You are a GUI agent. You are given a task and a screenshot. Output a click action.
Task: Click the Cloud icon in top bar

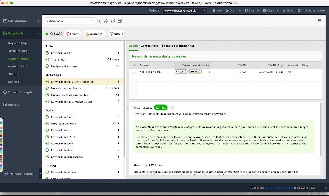tap(284, 10)
